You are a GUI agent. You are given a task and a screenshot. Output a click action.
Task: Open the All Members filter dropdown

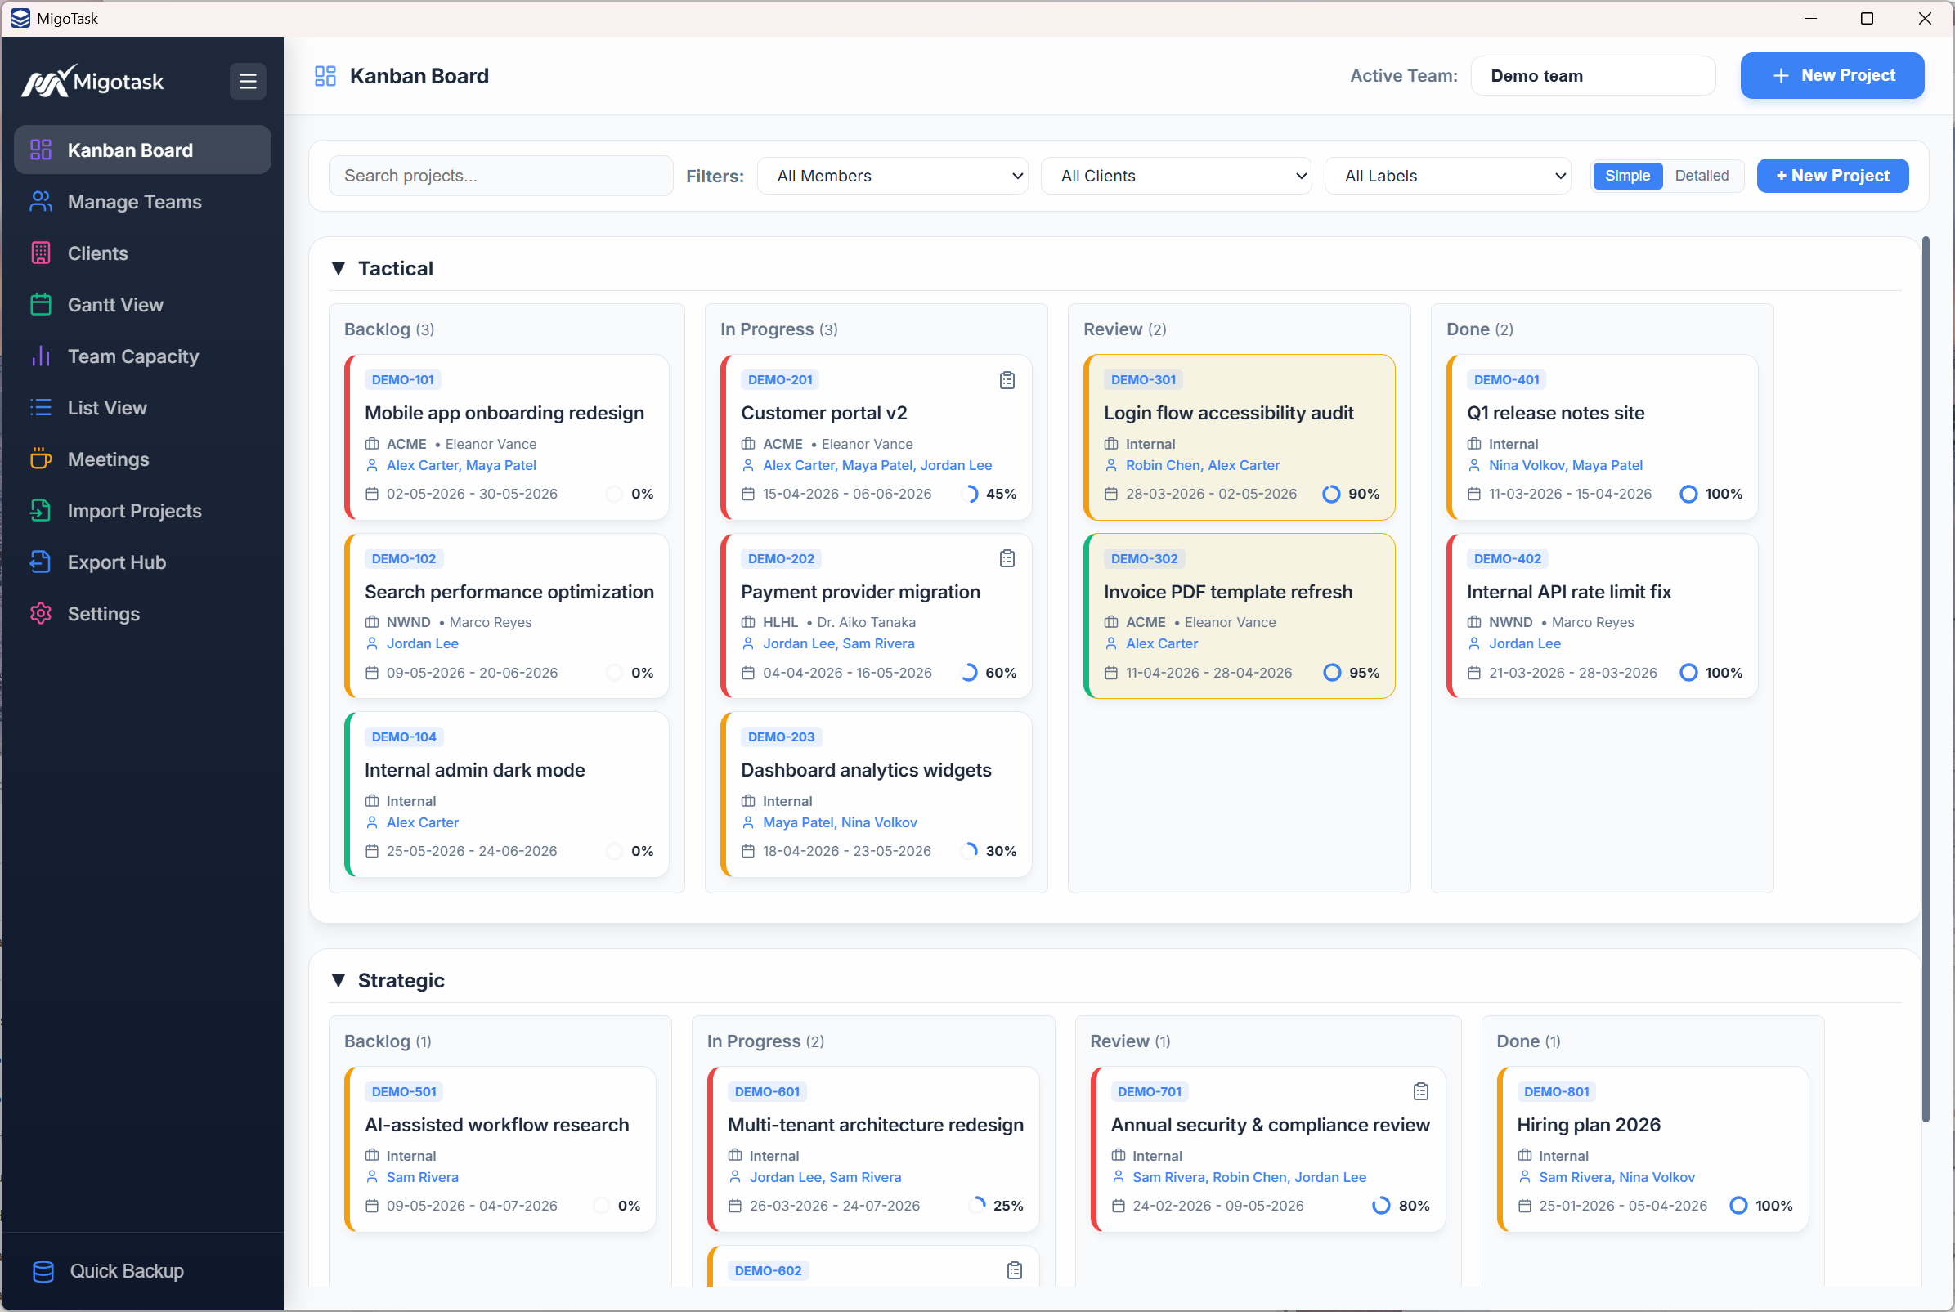[892, 176]
